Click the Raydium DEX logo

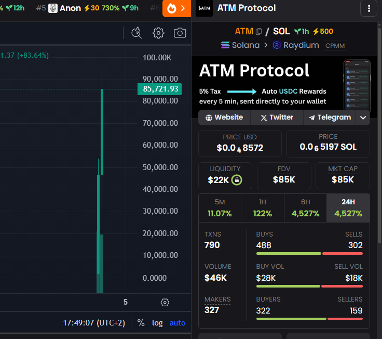[x=277, y=45]
